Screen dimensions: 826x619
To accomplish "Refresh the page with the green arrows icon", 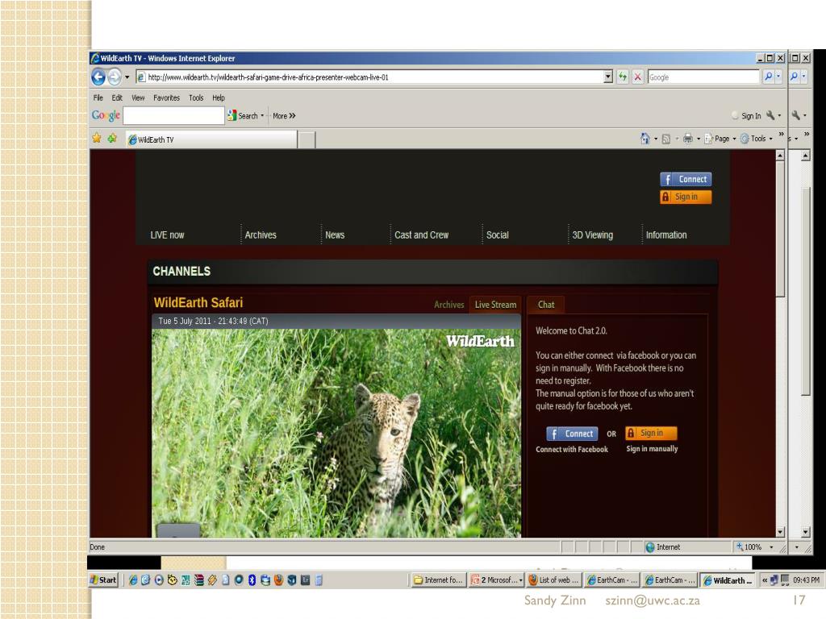I will pos(623,77).
